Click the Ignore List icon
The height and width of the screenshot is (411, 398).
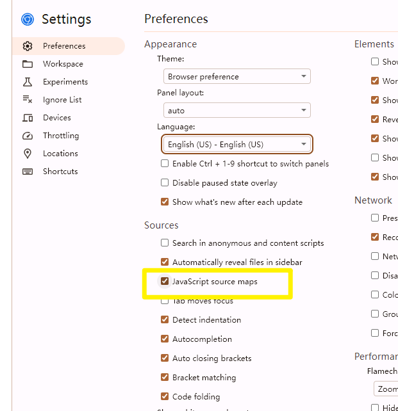[x=28, y=100]
